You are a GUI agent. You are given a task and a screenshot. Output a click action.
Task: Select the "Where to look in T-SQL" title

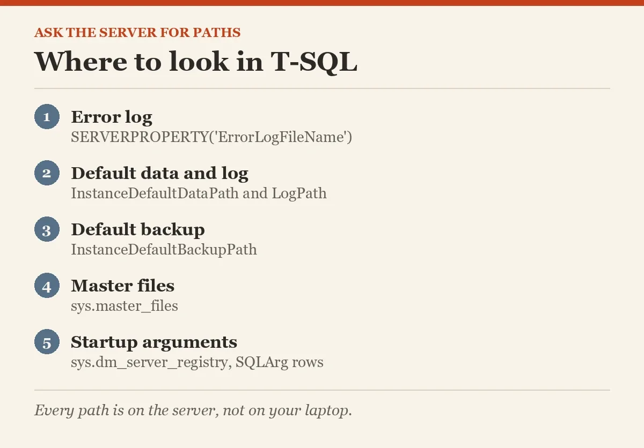click(x=196, y=62)
